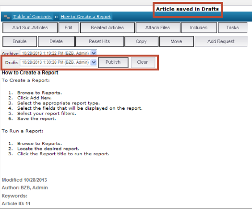
Task: Open the Includes section
Action: [199, 28]
